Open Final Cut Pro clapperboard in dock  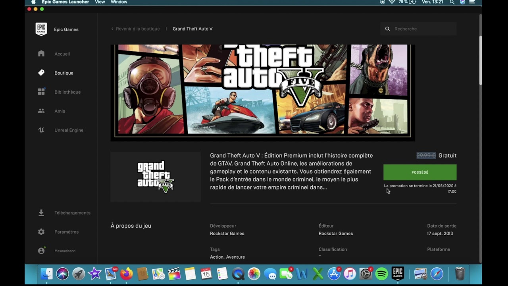click(x=174, y=274)
